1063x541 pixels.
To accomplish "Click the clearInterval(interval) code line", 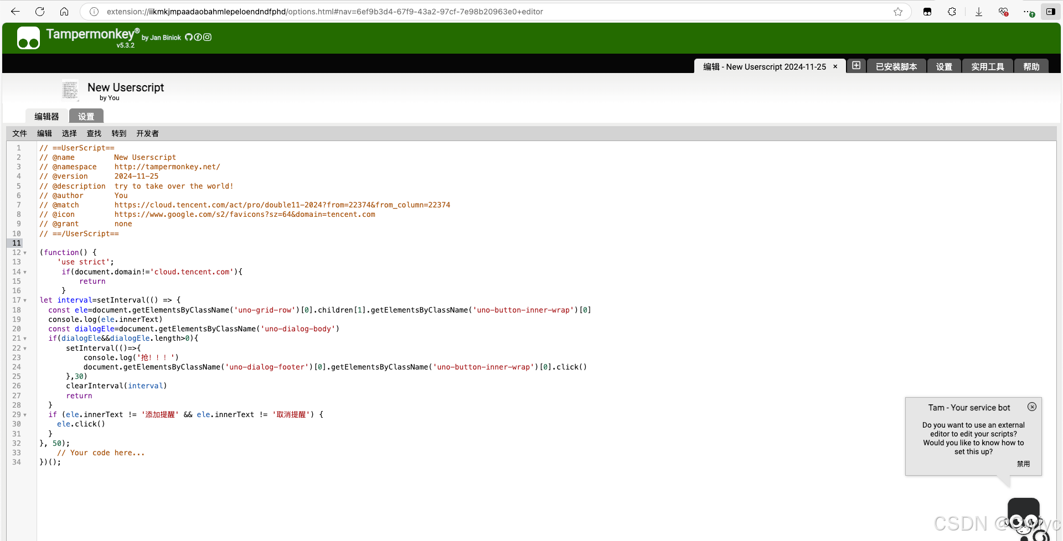I will (116, 386).
